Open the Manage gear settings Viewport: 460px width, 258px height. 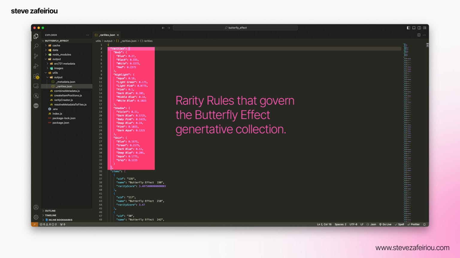36,217
